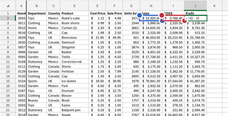Select column A header
Screen dimensions: 228x116
(21, 6)
